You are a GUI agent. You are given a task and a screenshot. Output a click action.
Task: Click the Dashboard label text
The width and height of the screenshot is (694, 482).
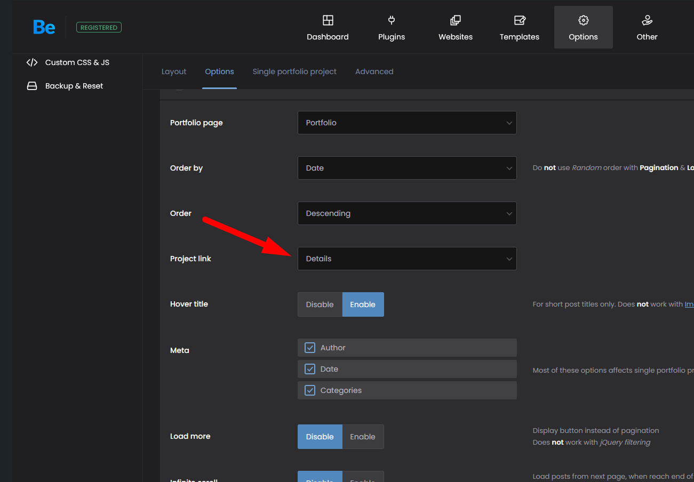tap(328, 37)
